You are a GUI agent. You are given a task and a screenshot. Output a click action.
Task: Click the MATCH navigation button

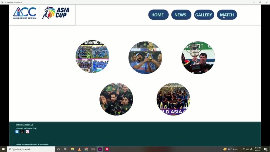tap(227, 15)
